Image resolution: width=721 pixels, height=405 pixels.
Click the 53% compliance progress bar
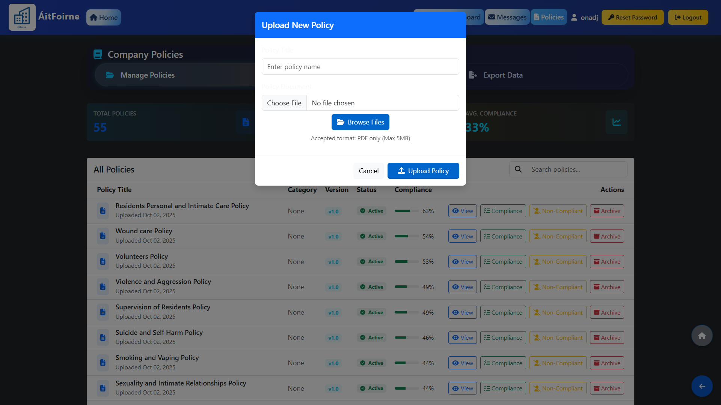click(407, 261)
